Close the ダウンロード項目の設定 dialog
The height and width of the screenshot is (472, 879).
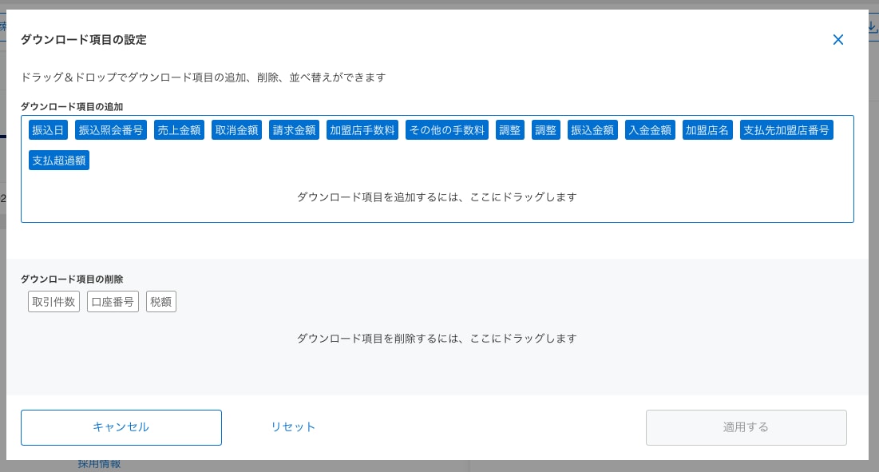tap(838, 39)
